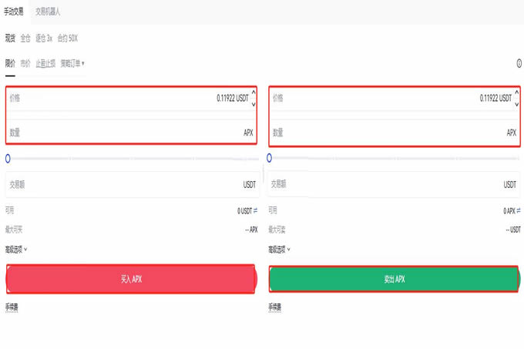524x349 pixels.
Task: Click the buy 数量 APX input field
Action: (x=131, y=133)
